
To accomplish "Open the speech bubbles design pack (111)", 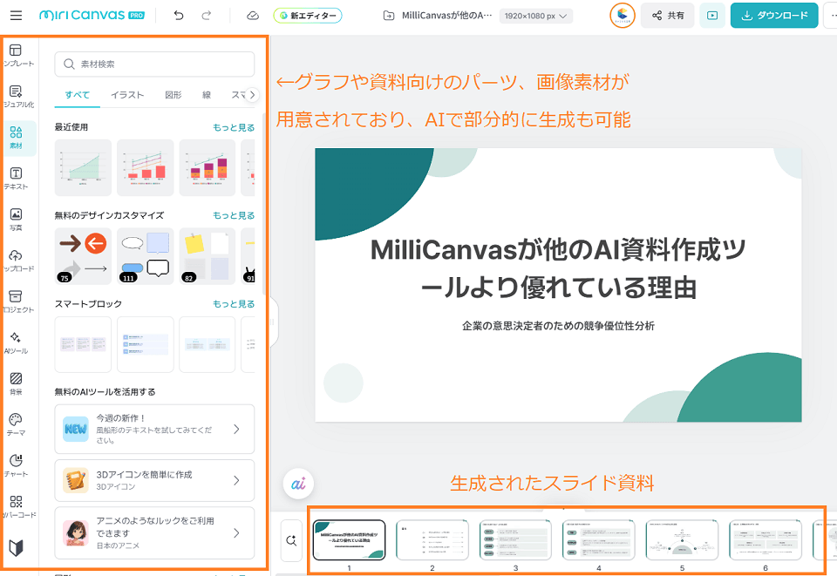I will click(x=146, y=256).
